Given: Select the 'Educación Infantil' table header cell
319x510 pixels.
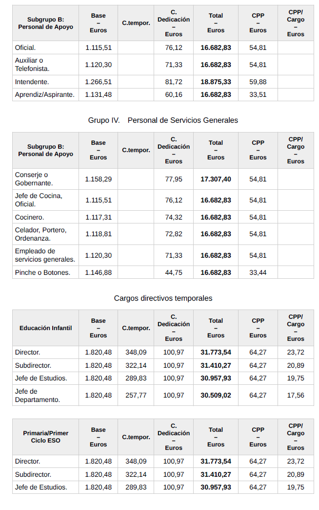Looking at the screenshot, I should click(45, 328).
